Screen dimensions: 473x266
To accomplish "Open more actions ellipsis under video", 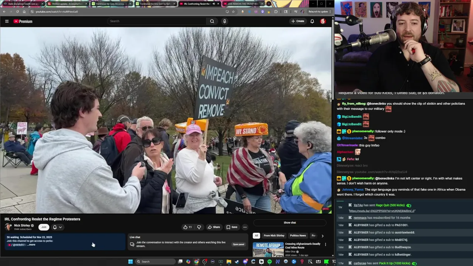I will click(245, 227).
